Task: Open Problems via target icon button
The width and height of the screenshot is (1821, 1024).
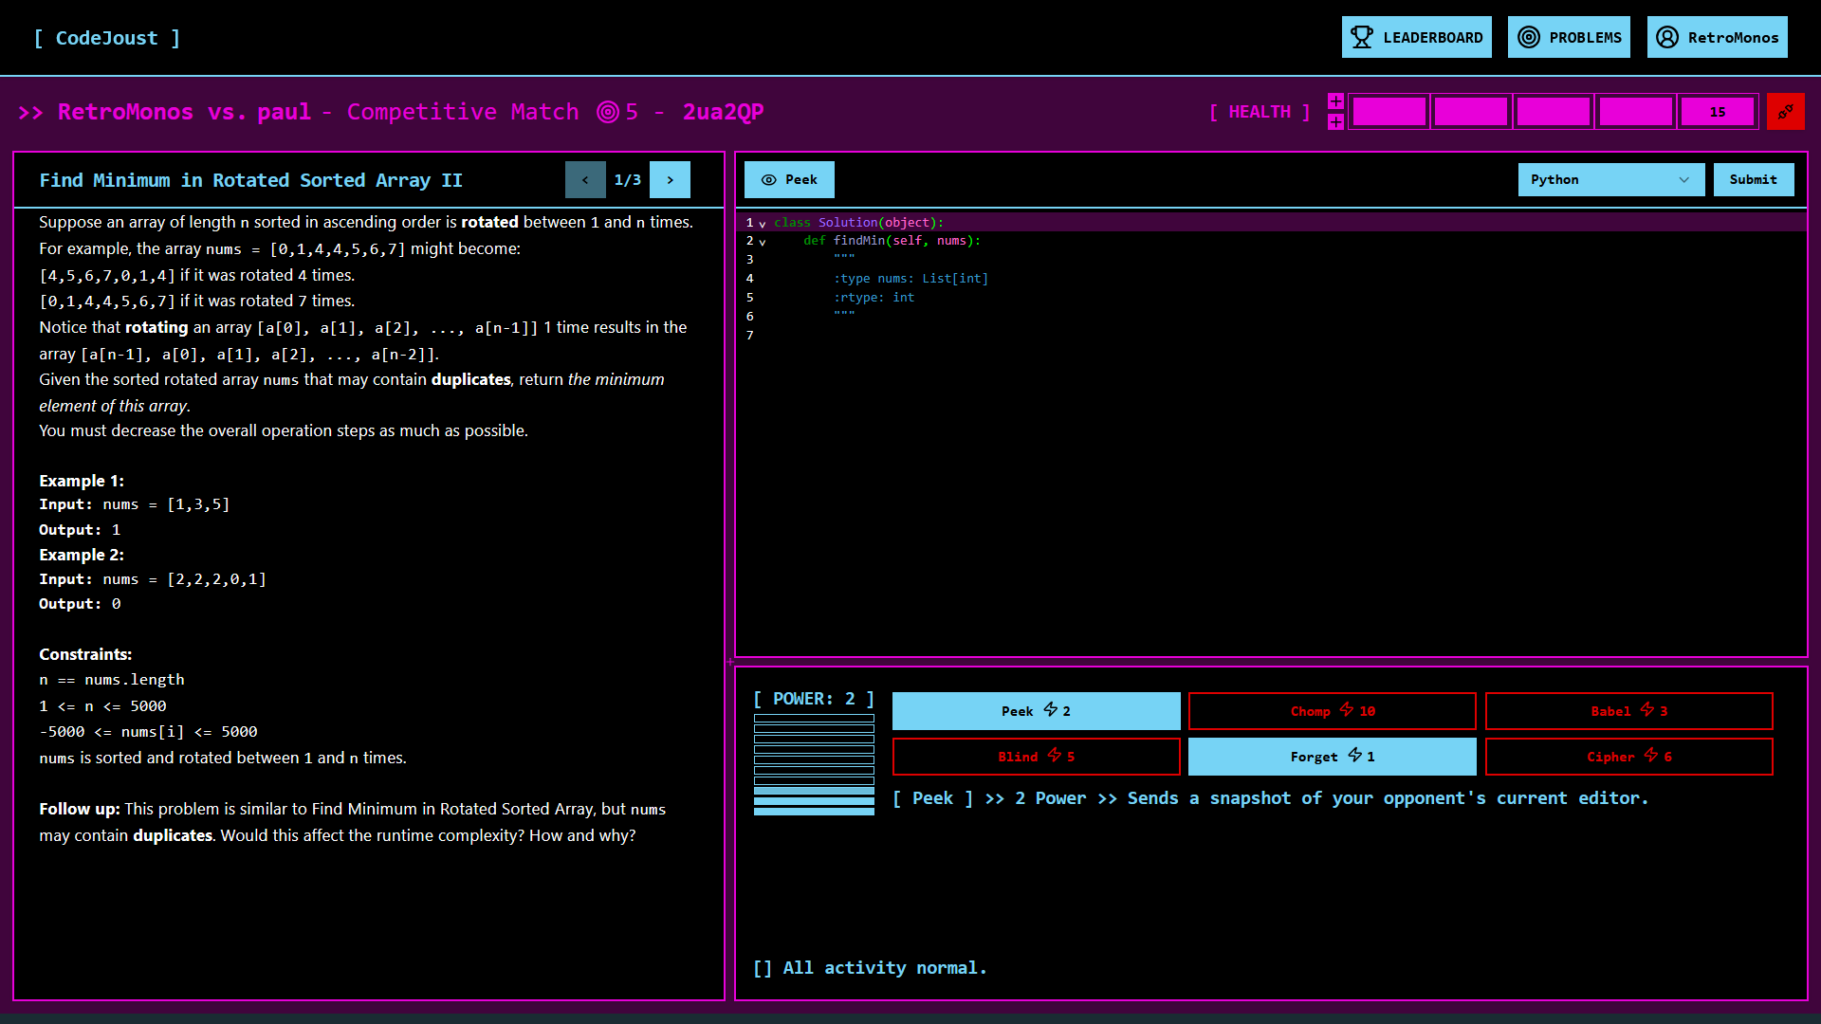Action: click(x=1569, y=37)
